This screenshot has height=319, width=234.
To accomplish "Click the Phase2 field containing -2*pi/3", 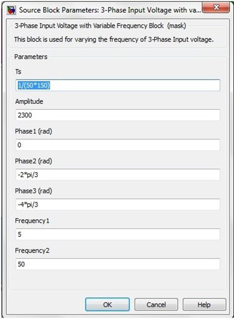I will point(117,175).
